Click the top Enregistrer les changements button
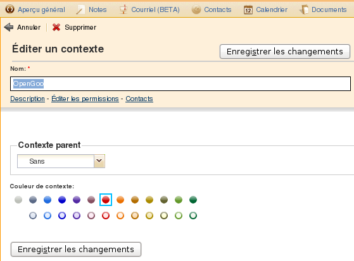Image resolution: width=354 pixels, height=261 pixels. coord(285,52)
